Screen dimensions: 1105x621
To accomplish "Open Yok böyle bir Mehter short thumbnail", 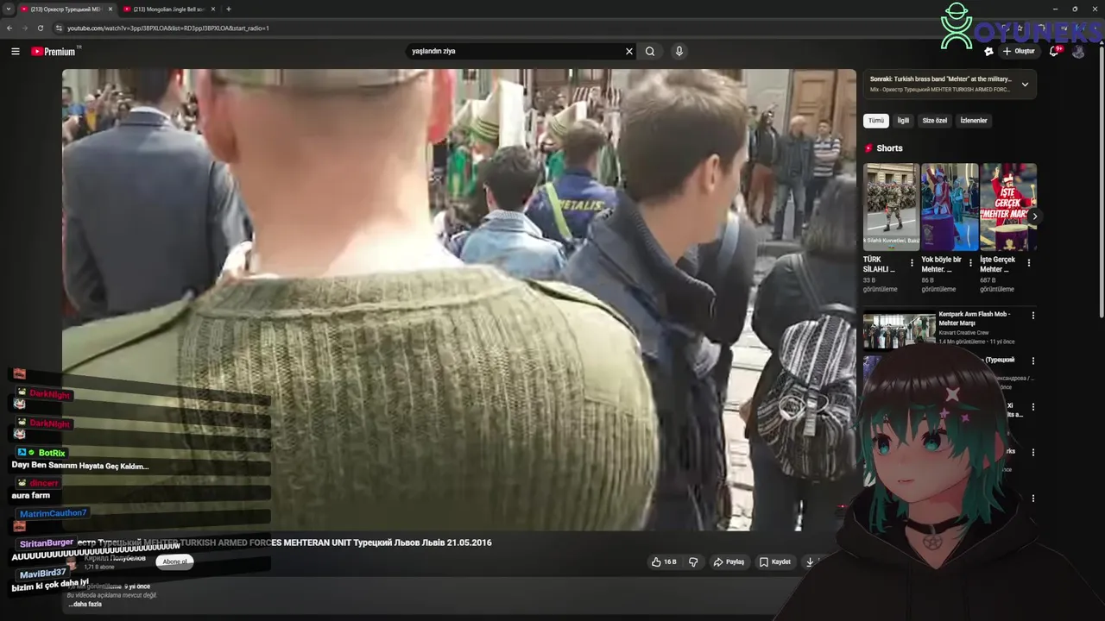I will coord(950,206).
